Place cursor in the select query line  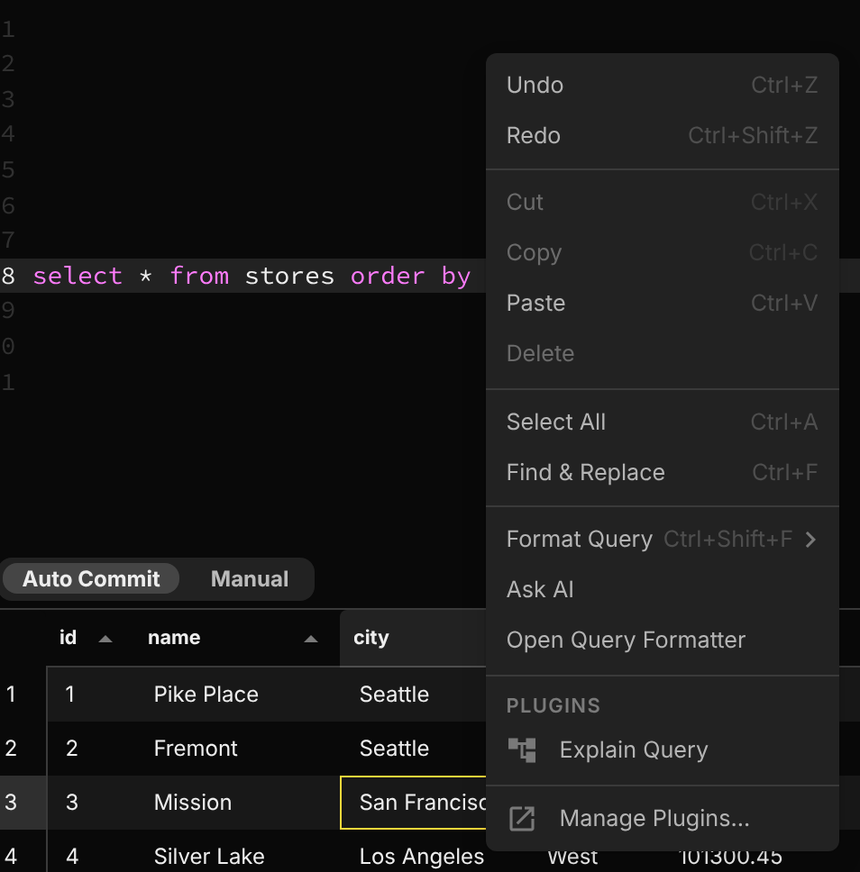[x=252, y=276]
